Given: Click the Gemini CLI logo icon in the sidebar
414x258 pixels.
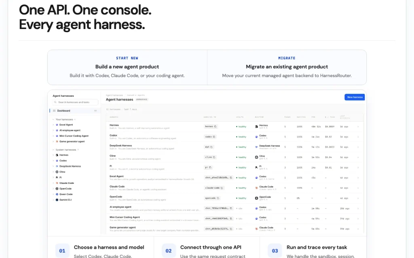Looking at the screenshot, I should 57,200.
